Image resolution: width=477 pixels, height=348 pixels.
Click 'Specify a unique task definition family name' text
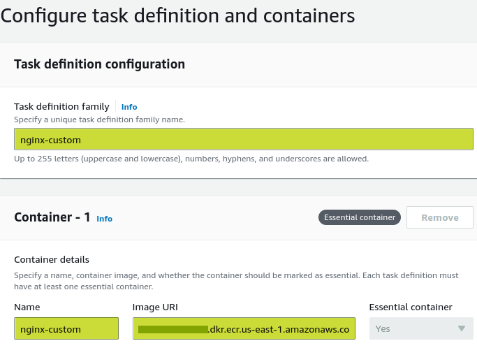(99, 119)
